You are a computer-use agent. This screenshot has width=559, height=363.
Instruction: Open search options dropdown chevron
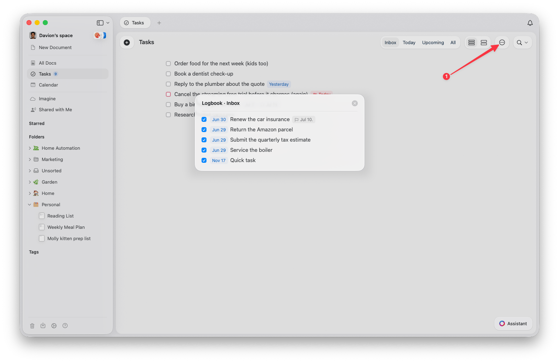click(x=526, y=42)
